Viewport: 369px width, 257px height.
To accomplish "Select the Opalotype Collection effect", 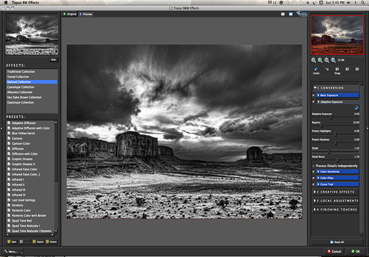I will pos(31,103).
